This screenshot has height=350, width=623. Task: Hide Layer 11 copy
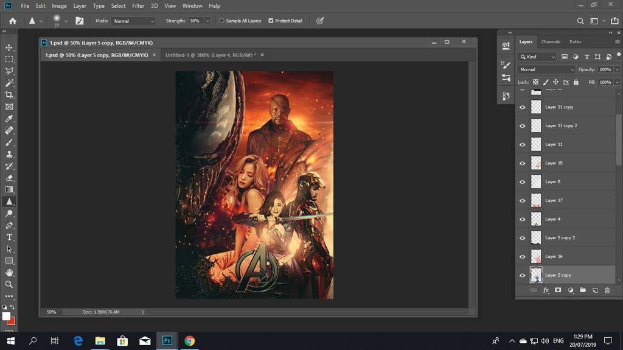pos(523,107)
